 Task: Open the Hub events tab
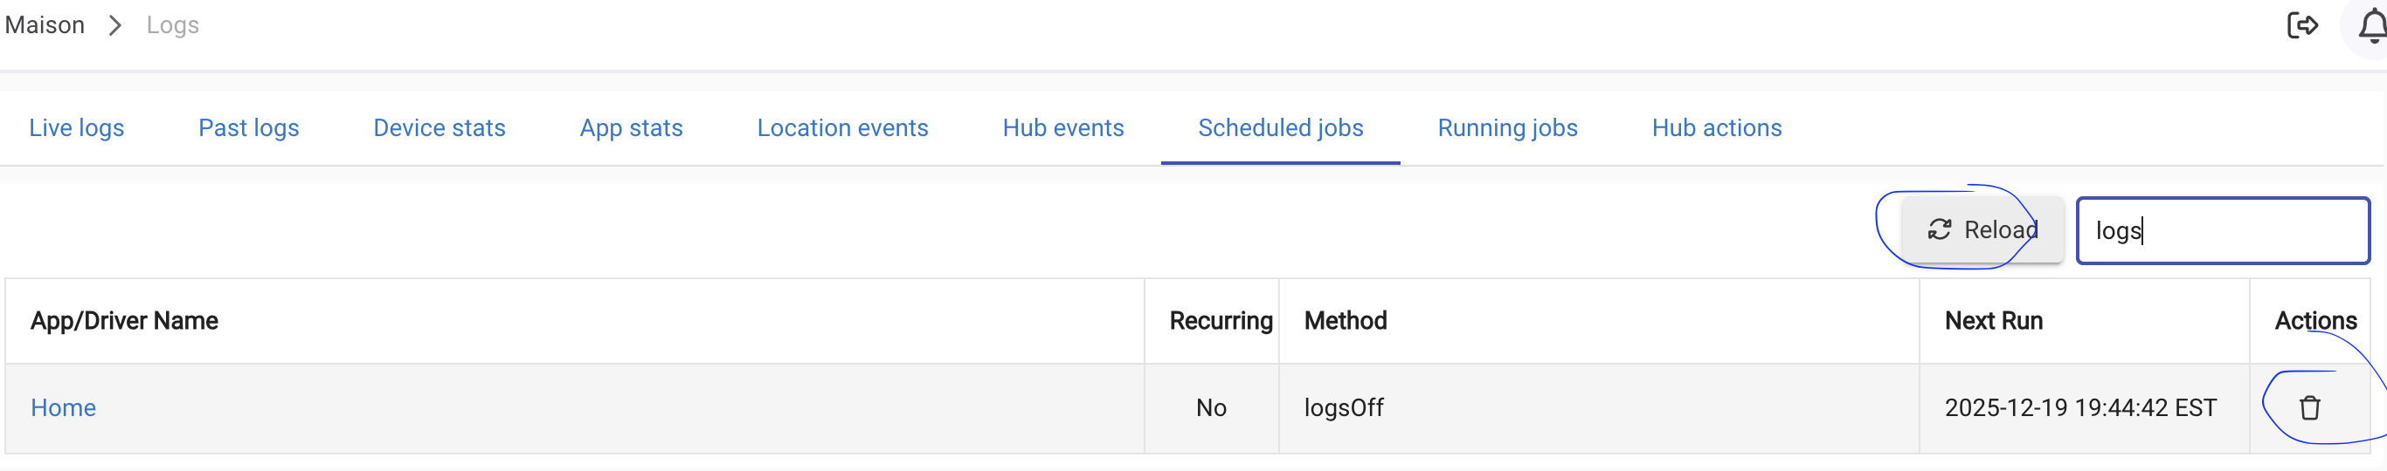[1062, 127]
